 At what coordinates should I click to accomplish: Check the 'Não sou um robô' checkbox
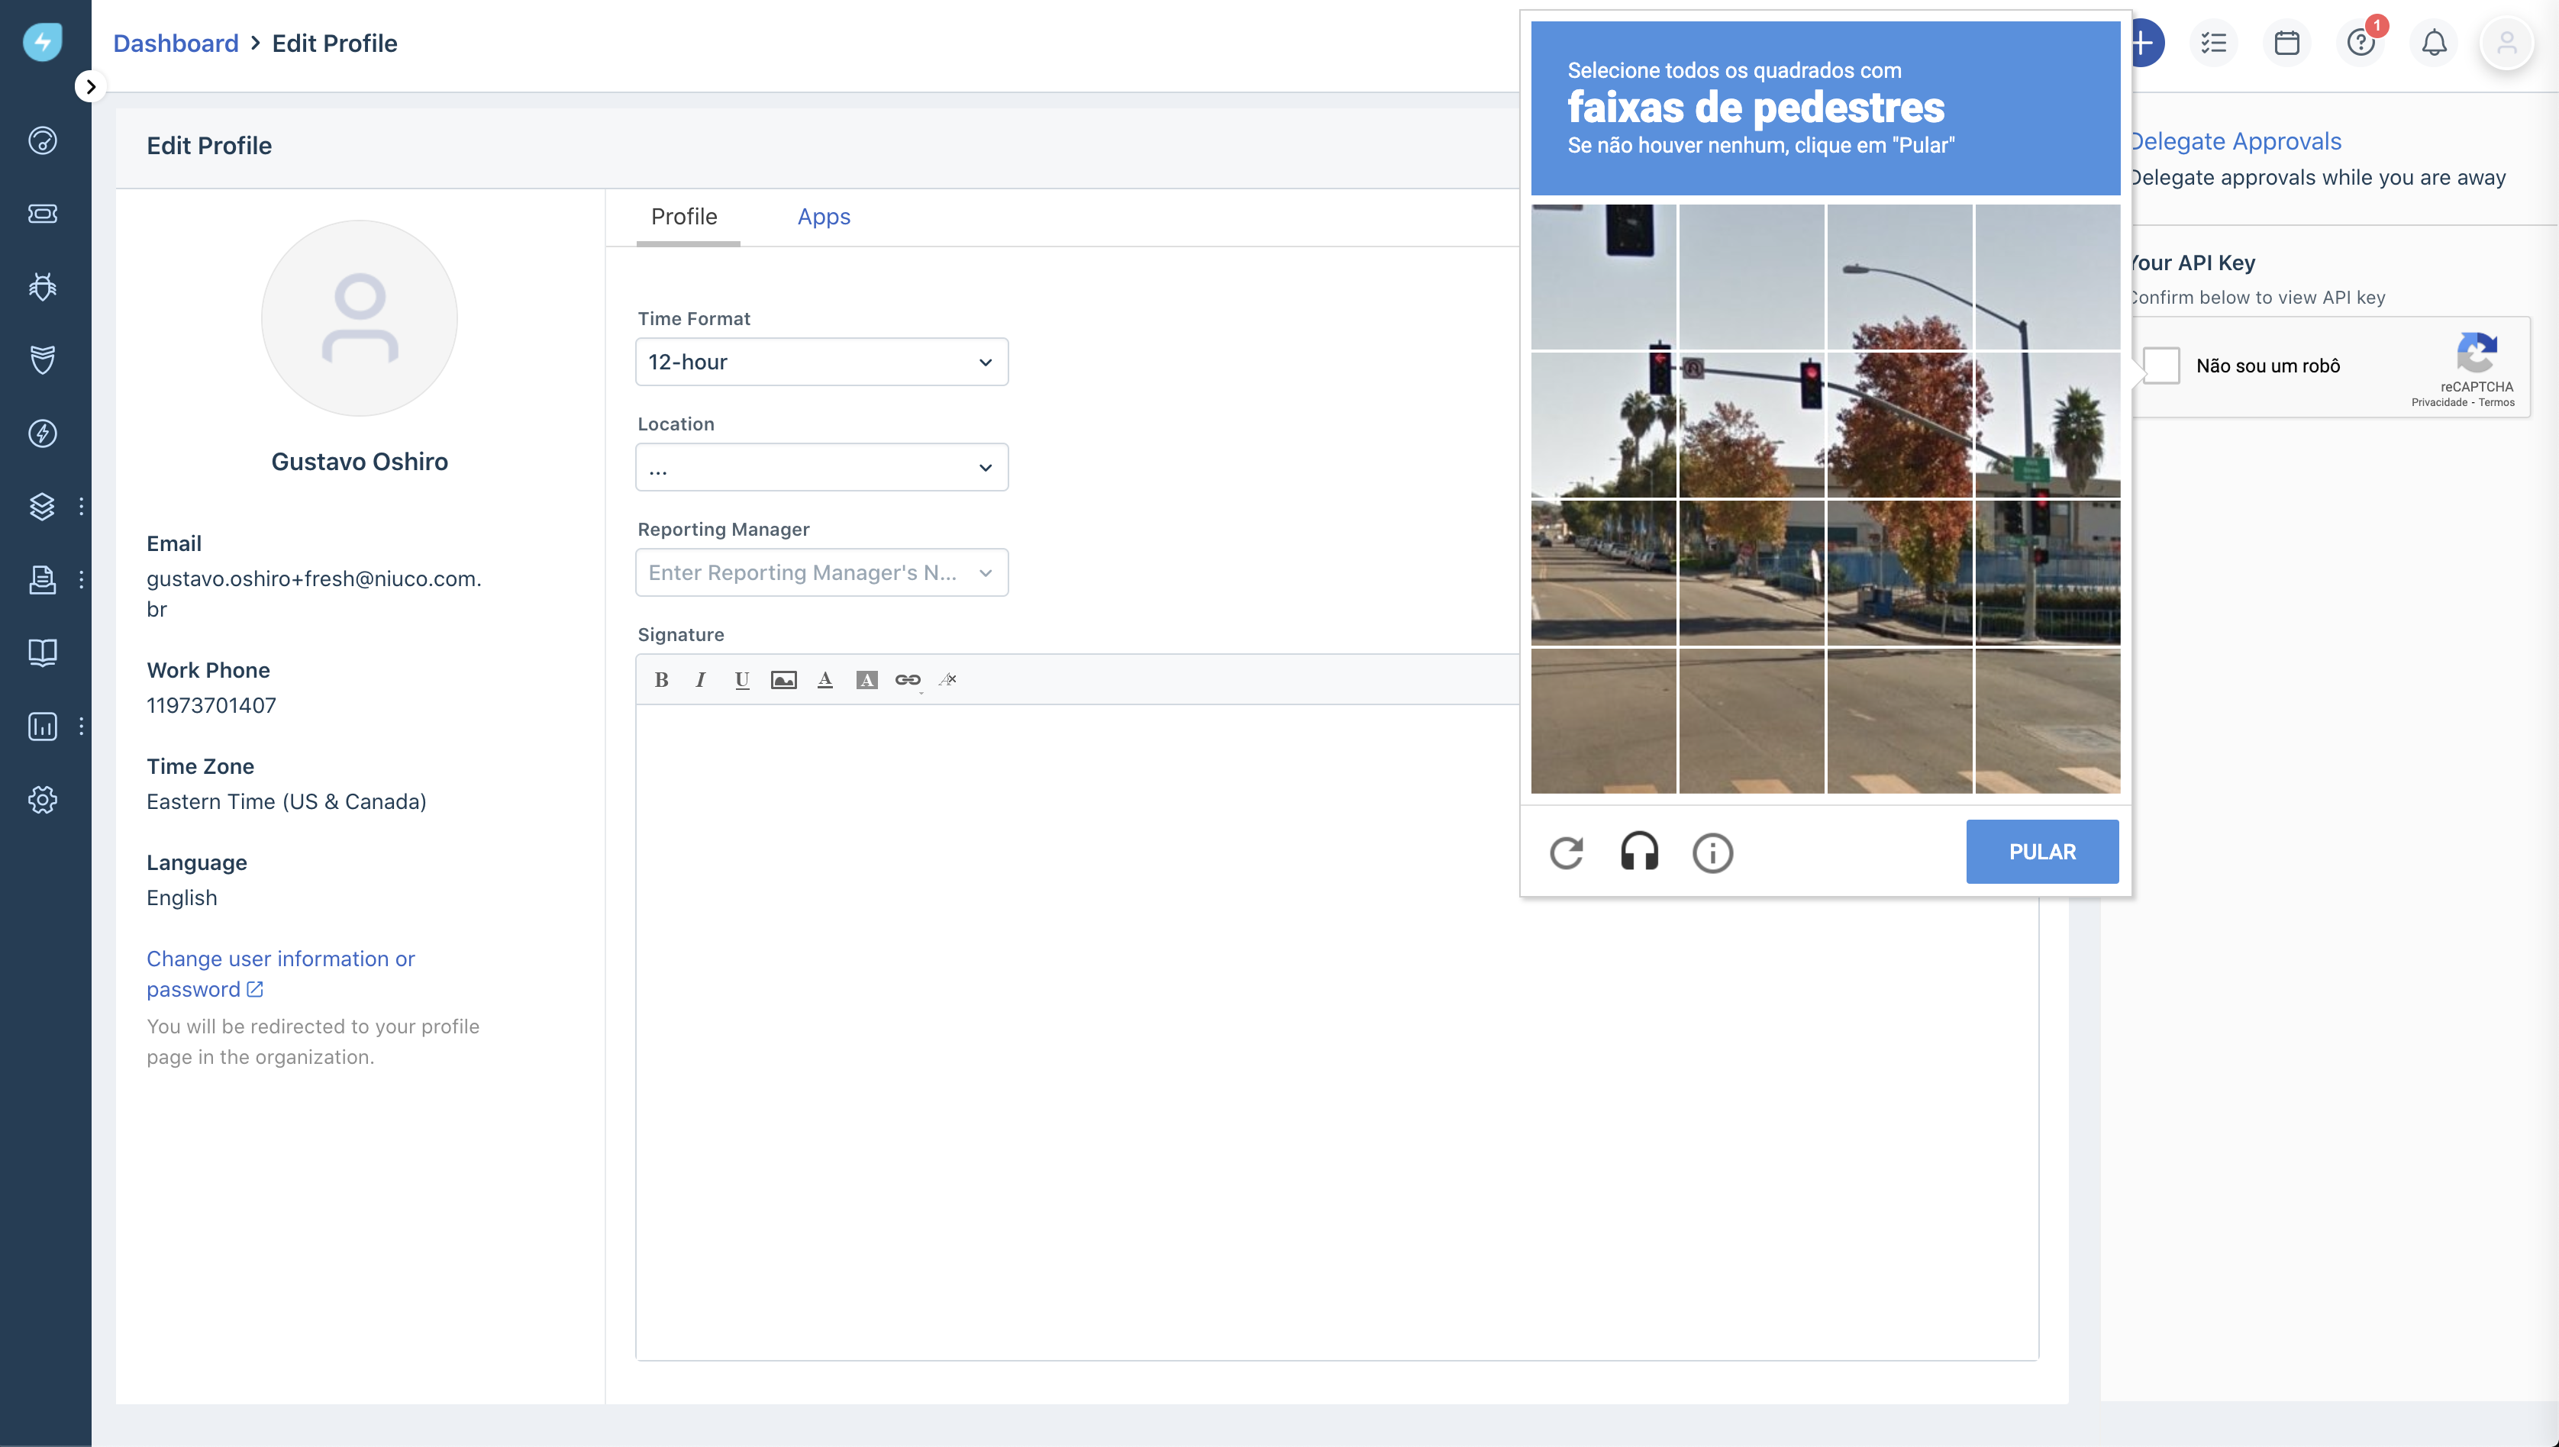click(x=2161, y=366)
